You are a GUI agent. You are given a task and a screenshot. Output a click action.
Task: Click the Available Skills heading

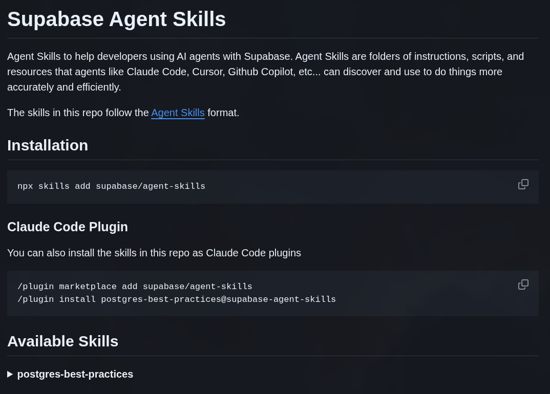62,341
